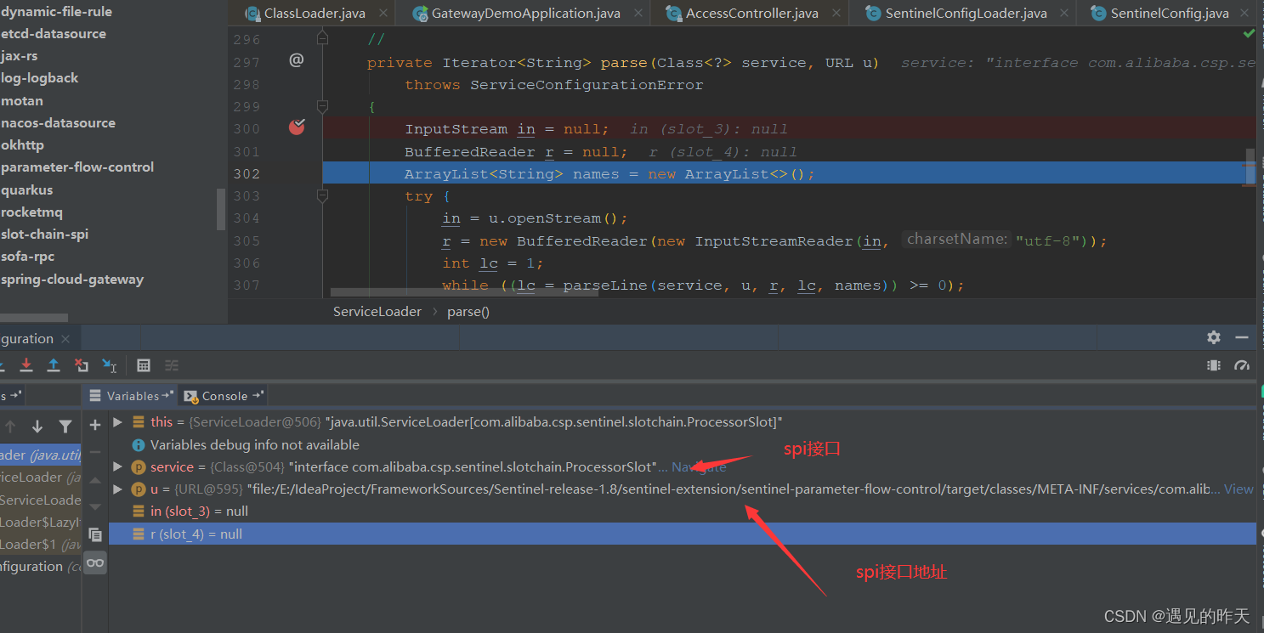1264x633 pixels.
Task: Click the editor vertical scrollbar thumb
Action: coord(1250,166)
